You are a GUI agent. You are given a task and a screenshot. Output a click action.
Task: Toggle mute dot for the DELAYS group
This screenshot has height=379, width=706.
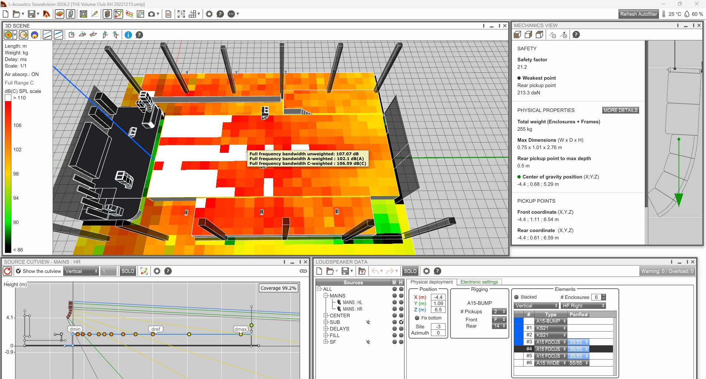(395, 329)
